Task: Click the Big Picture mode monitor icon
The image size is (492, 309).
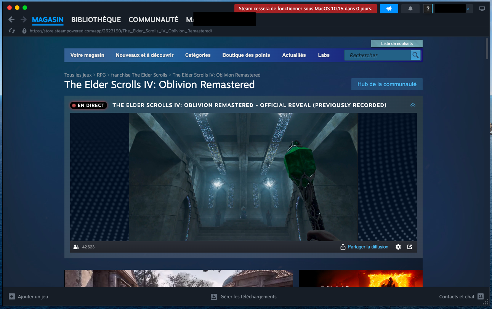Action: [x=482, y=9]
